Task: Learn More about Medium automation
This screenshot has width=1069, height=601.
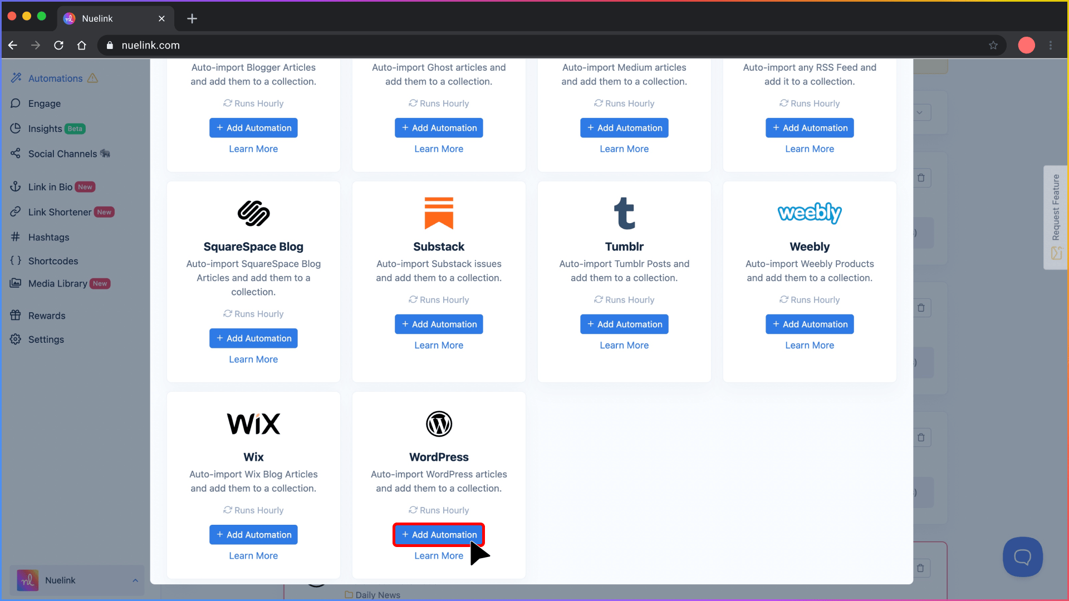Action: point(624,149)
